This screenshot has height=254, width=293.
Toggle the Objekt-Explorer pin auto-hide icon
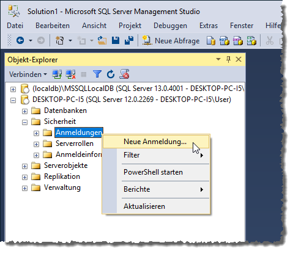pyautogui.click(x=228, y=59)
